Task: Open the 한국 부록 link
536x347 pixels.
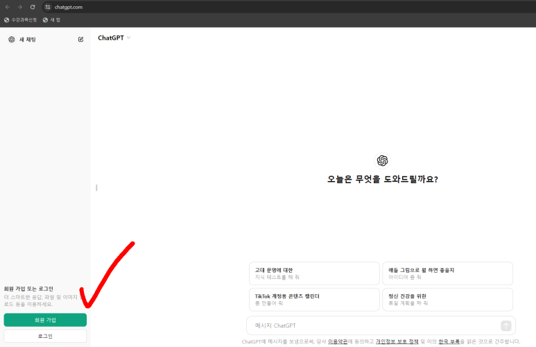Action: (x=449, y=341)
